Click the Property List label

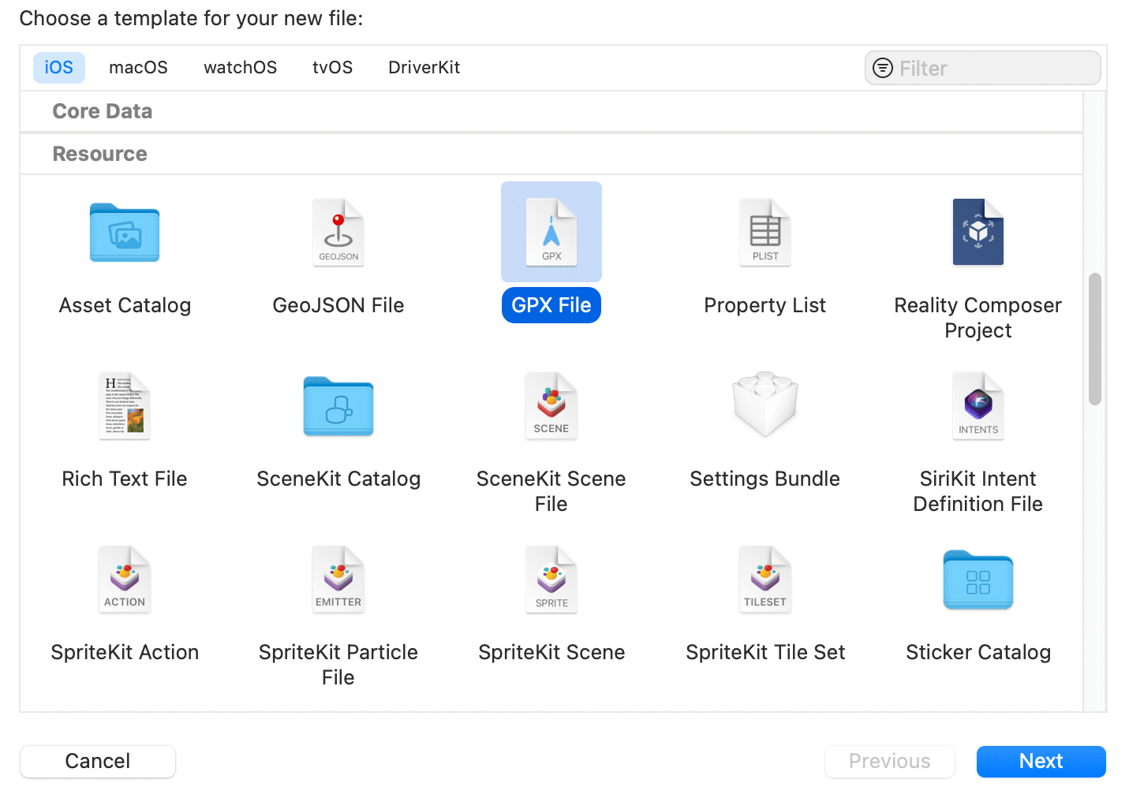point(765,305)
